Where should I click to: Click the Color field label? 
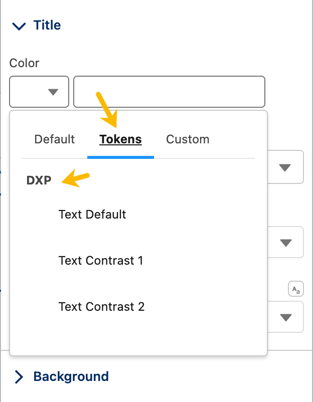(24, 63)
